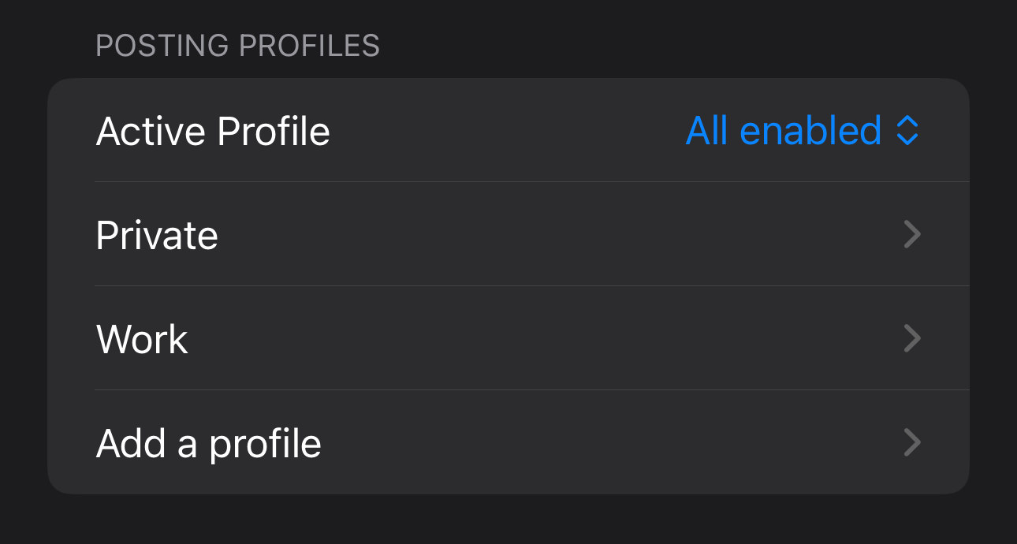This screenshot has width=1017, height=544.
Task: Click the up-down arrows beside All enabled
Action: pyautogui.click(x=907, y=131)
